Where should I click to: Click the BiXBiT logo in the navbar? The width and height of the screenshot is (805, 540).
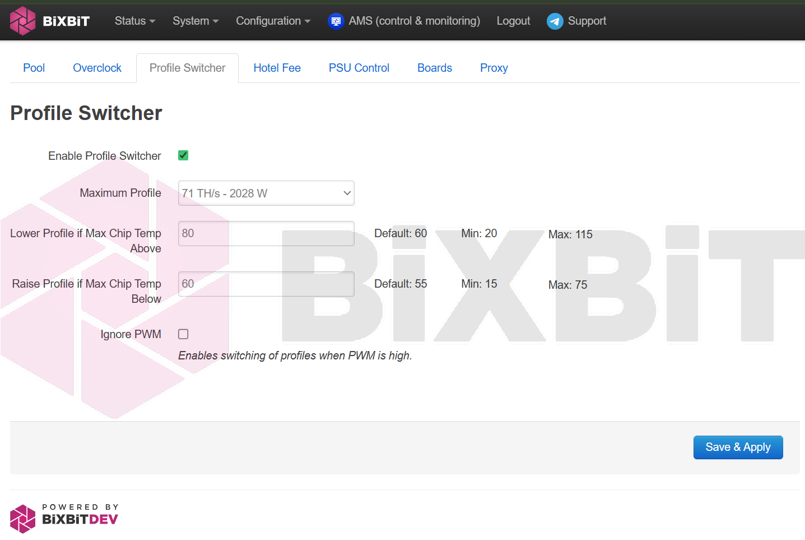[x=50, y=21]
